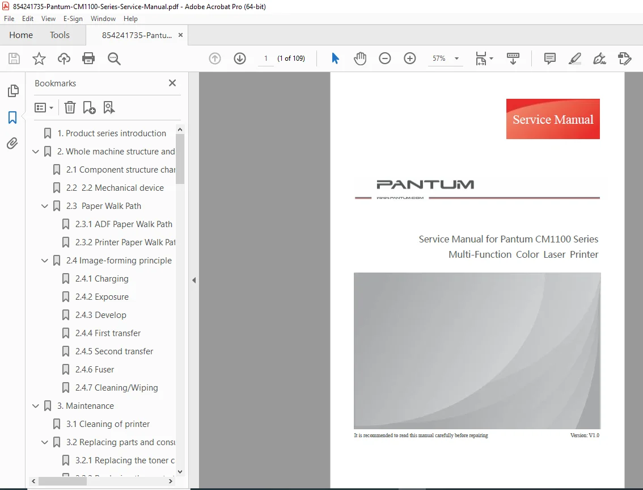Image resolution: width=643 pixels, height=490 pixels.
Task: Open the bookmarks options dropdown
Action: [44, 108]
